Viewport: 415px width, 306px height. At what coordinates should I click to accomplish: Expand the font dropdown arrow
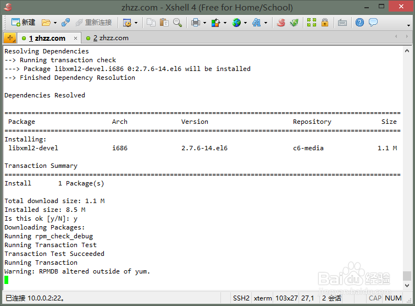click(265, 23)
